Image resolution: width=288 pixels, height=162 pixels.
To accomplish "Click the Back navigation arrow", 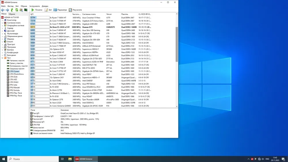I will pyautogui.click(x=3, y=10).
